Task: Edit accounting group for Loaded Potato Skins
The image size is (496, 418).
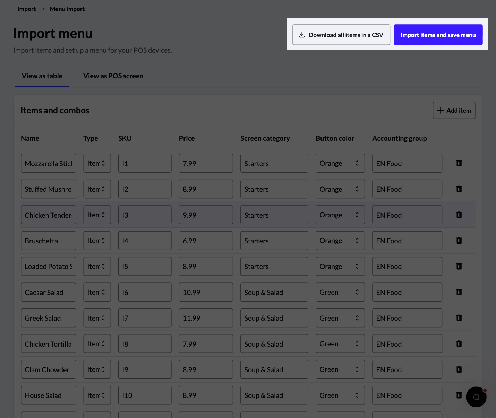Action: 407,266
